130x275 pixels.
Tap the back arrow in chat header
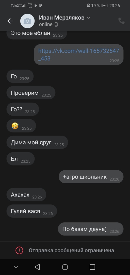(10, 21)
